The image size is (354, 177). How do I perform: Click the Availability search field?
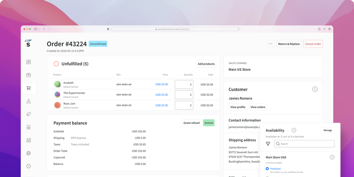click(x=304, y=144)
